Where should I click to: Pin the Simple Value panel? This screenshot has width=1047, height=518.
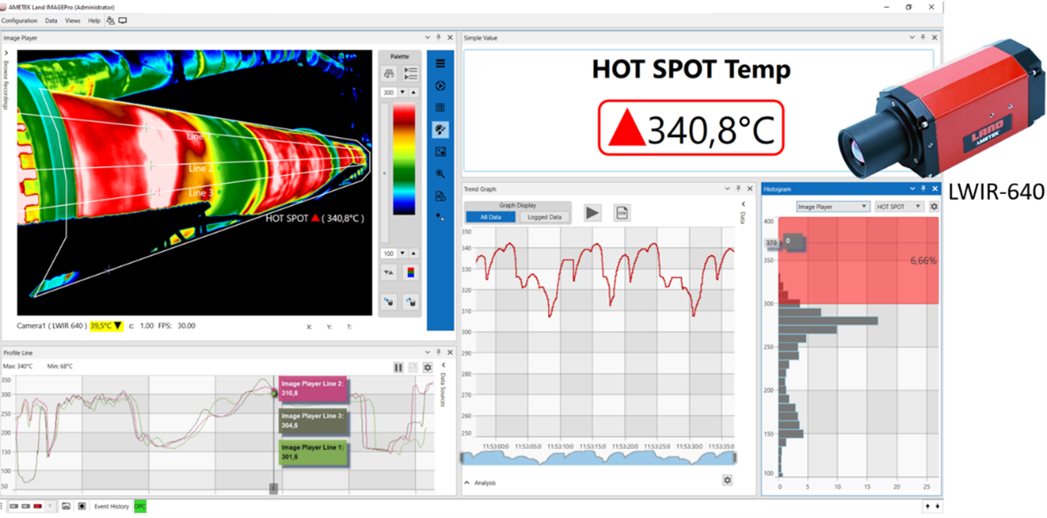pyautogui.click(x=922, y=37)
